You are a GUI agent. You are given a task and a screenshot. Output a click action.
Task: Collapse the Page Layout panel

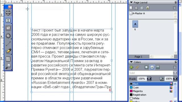click(x=131, y=2)
